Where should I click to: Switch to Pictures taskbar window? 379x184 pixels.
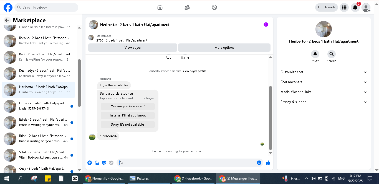click(149, 178)
